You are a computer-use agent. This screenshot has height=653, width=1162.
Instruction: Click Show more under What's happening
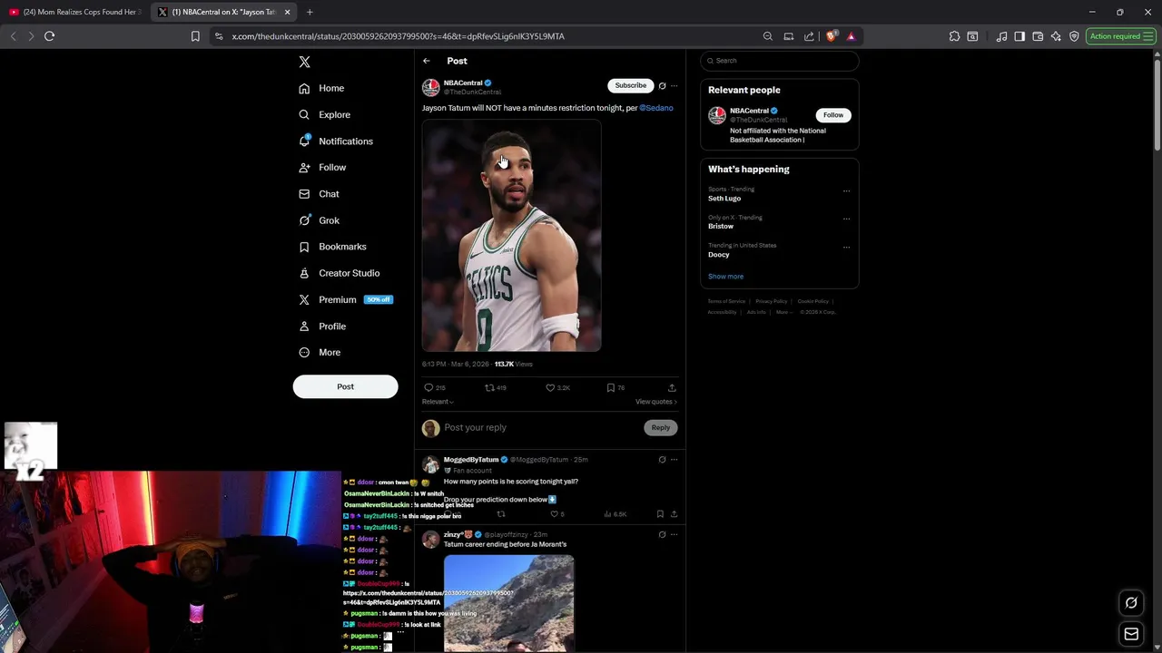coord(725,277)
